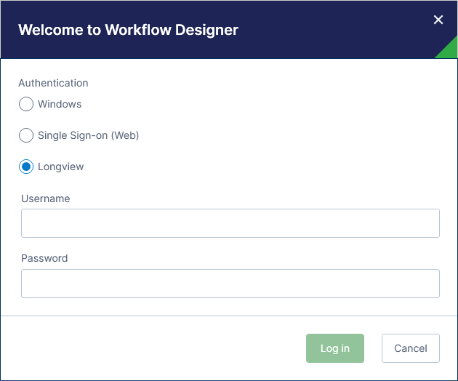The height and width of the screenshot is (381, 458).
Task: Click the Authentication section label
Action: tap(53, 83)
